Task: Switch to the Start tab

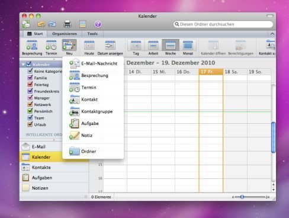Action: (35, 34)
